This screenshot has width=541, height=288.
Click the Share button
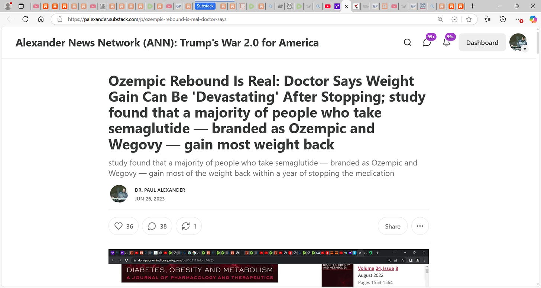(x=393, y=226)
